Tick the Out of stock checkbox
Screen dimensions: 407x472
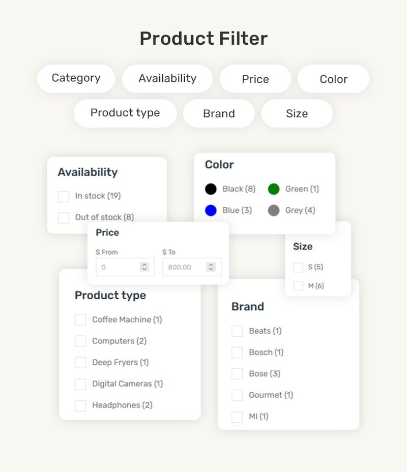coord(63,217)
